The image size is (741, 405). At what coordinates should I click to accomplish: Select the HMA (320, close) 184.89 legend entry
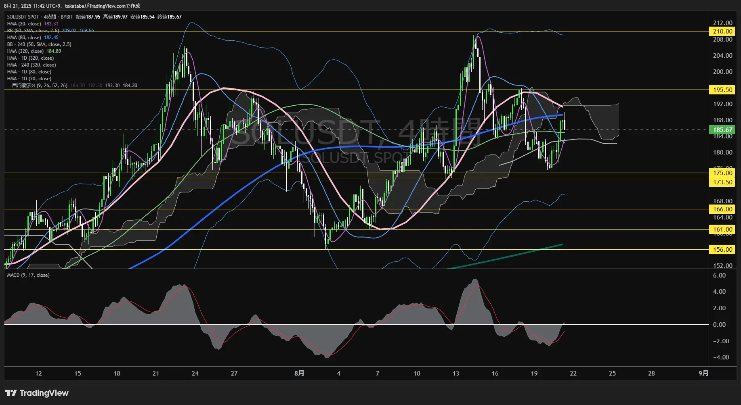(34, 51)
